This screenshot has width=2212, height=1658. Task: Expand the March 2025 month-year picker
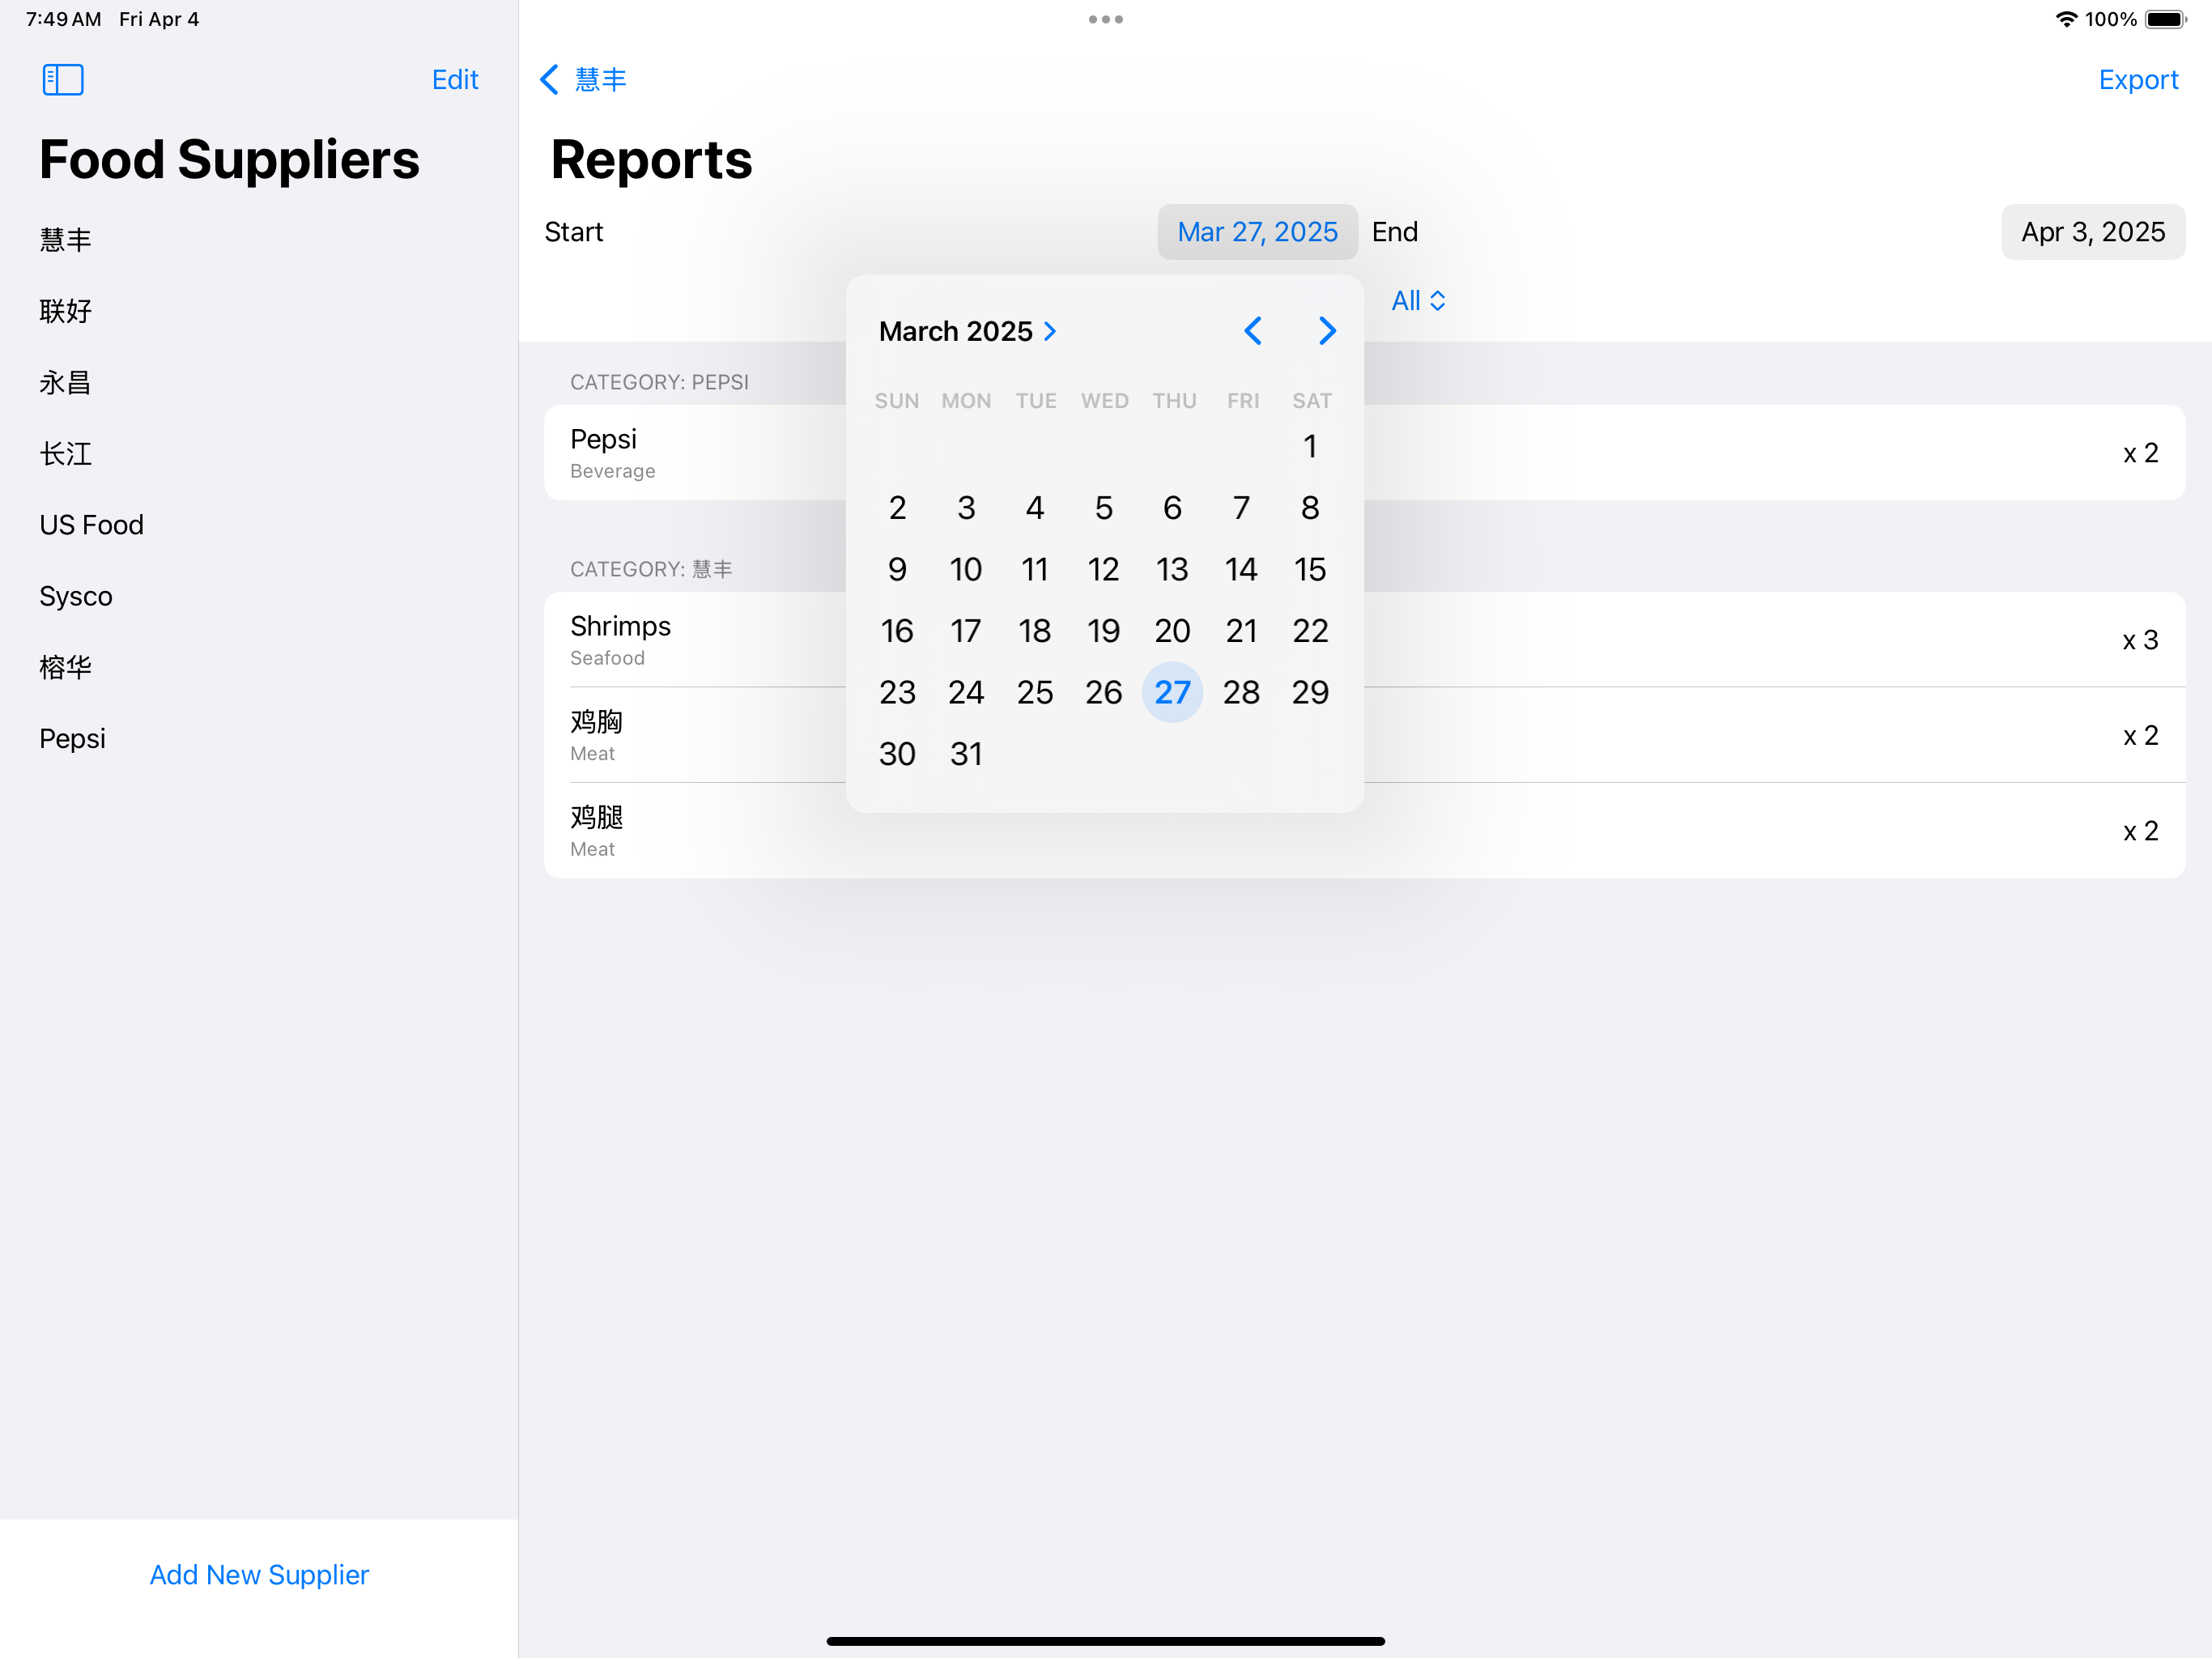click(967, 331)
